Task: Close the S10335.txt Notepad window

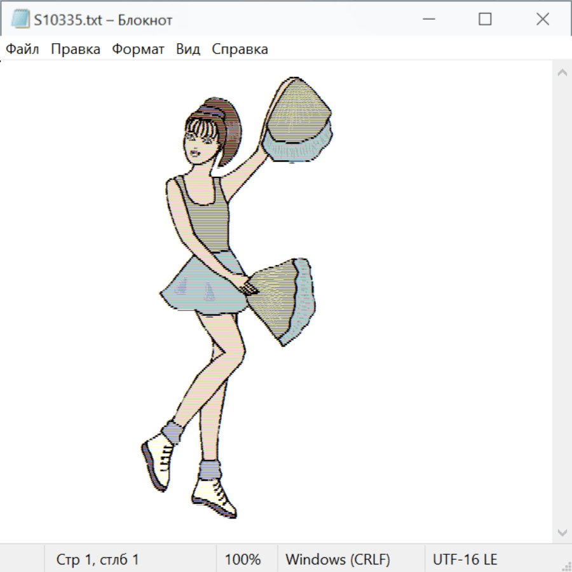Action: 542,20
